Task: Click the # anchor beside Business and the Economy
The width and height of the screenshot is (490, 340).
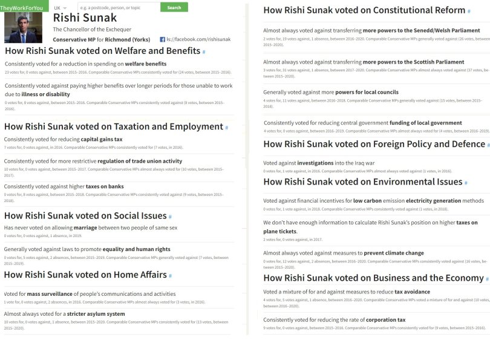Action: tap(487, 279)
